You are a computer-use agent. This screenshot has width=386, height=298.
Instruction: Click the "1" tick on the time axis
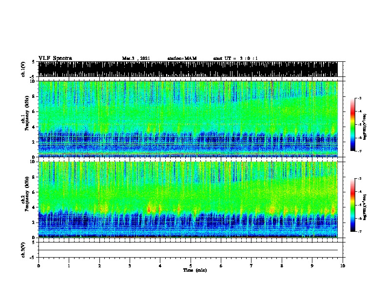pyautogui.click(x=69, y=266)
